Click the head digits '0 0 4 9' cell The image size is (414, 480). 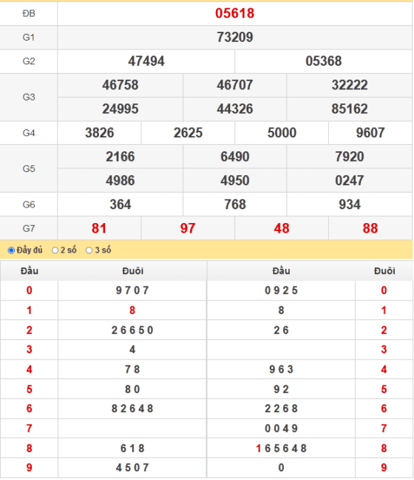pos(282,428)
